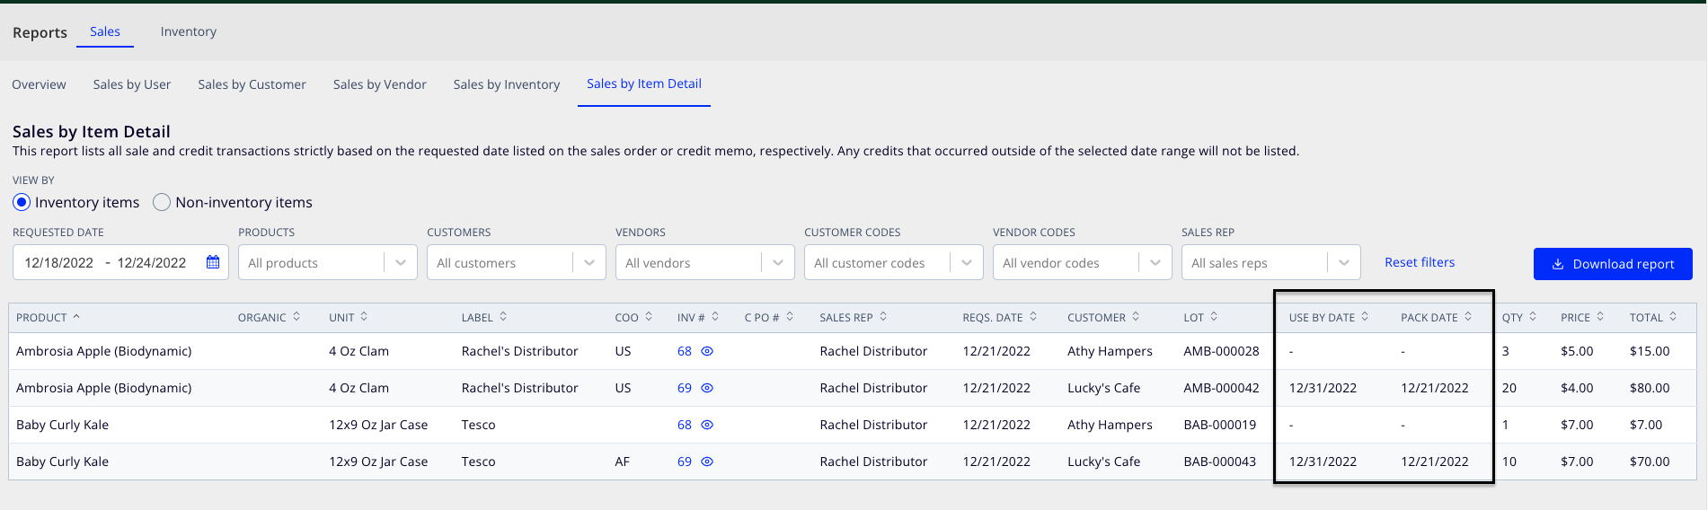
Task: Sort by Total column icon
Action: [x=1673, y=317]
